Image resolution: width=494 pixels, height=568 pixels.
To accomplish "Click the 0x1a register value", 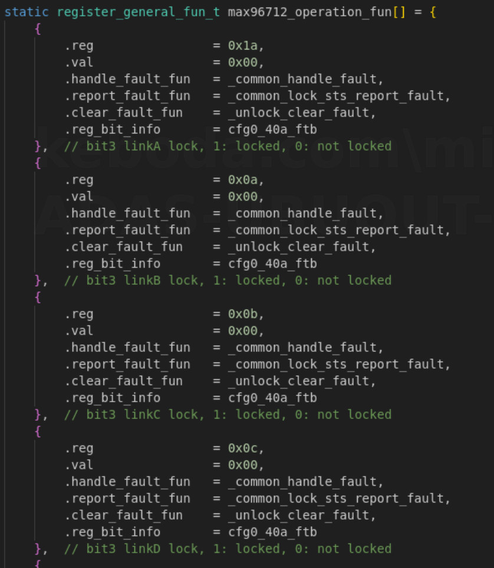I will click(x=242, y=45).
